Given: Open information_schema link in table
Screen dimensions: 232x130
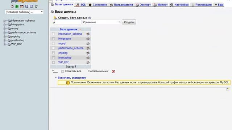Looking at the screenshot, I should click(70, 34).
